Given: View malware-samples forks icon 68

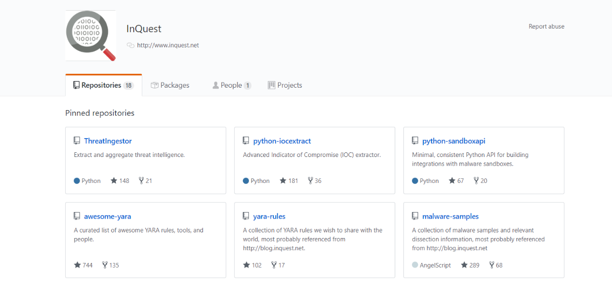Looking at the screenshot, I should click(x=492, y=265).
